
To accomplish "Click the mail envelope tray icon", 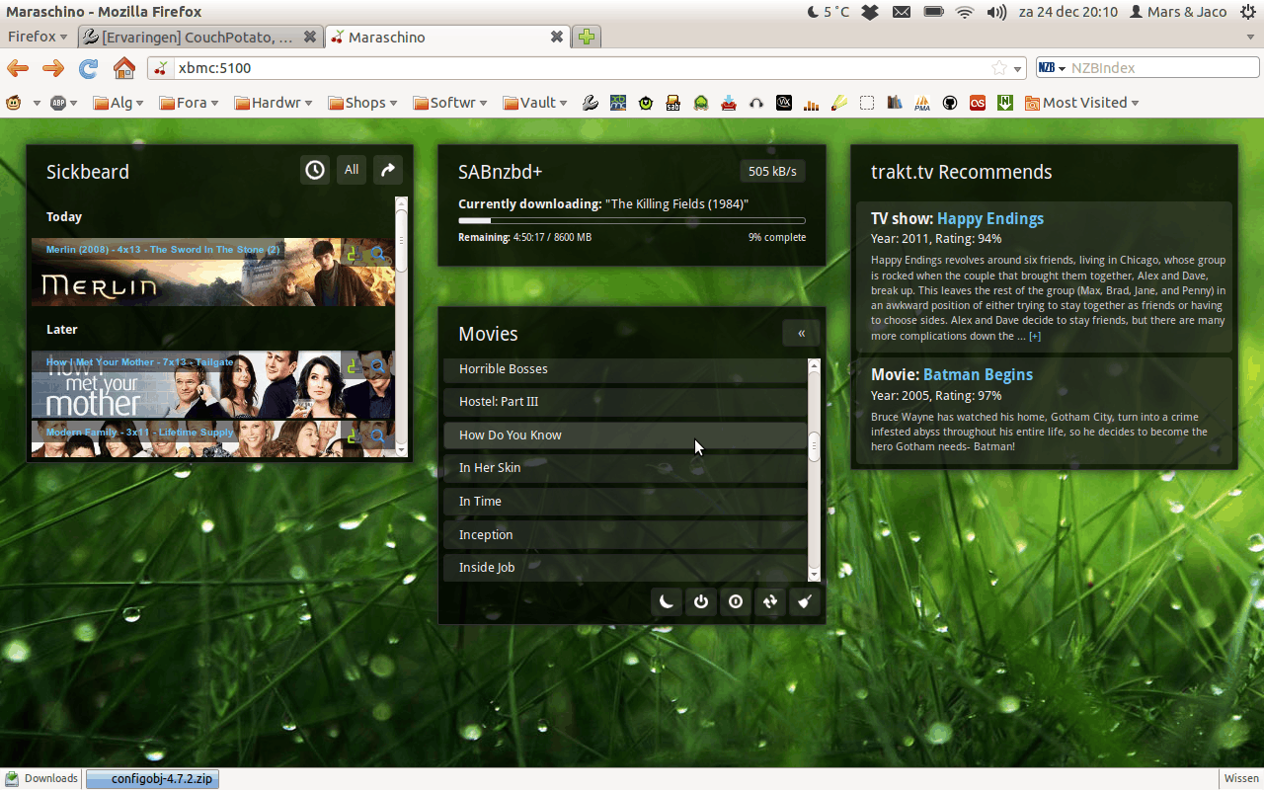I will pos(902,12).
